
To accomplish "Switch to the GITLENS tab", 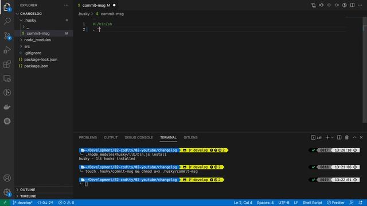I will (x=190, y=137).
